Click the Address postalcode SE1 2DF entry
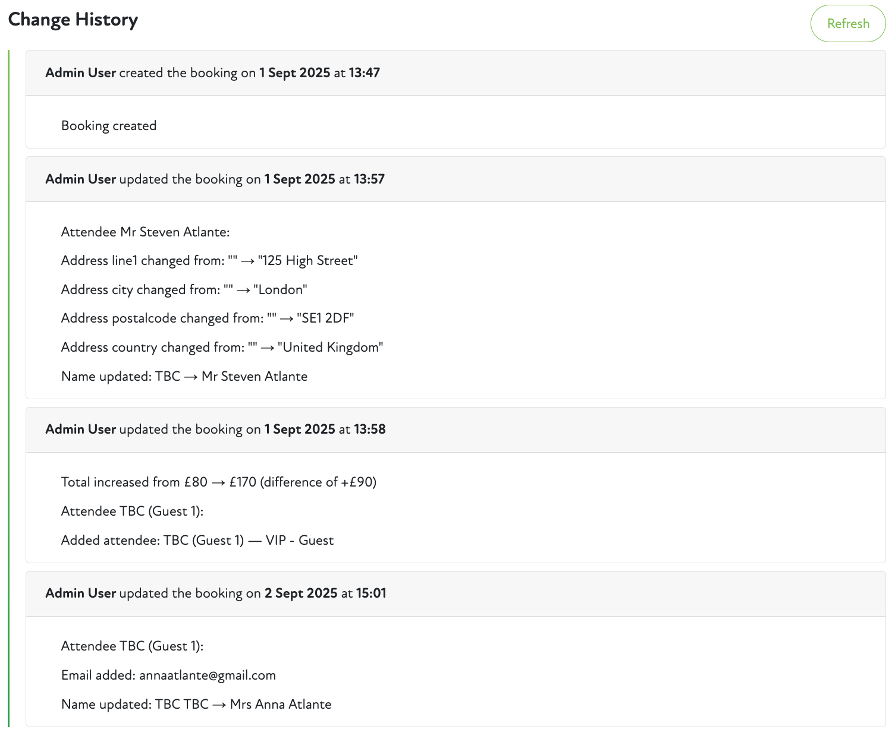The width and height of the screenshot is (895, 742). [208, 318]
